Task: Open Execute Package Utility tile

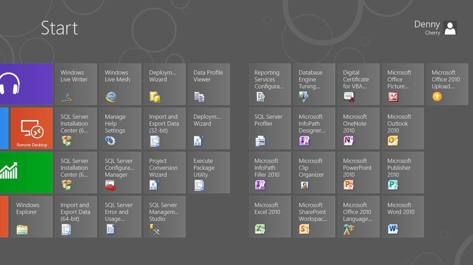Action: pos(209,173)
